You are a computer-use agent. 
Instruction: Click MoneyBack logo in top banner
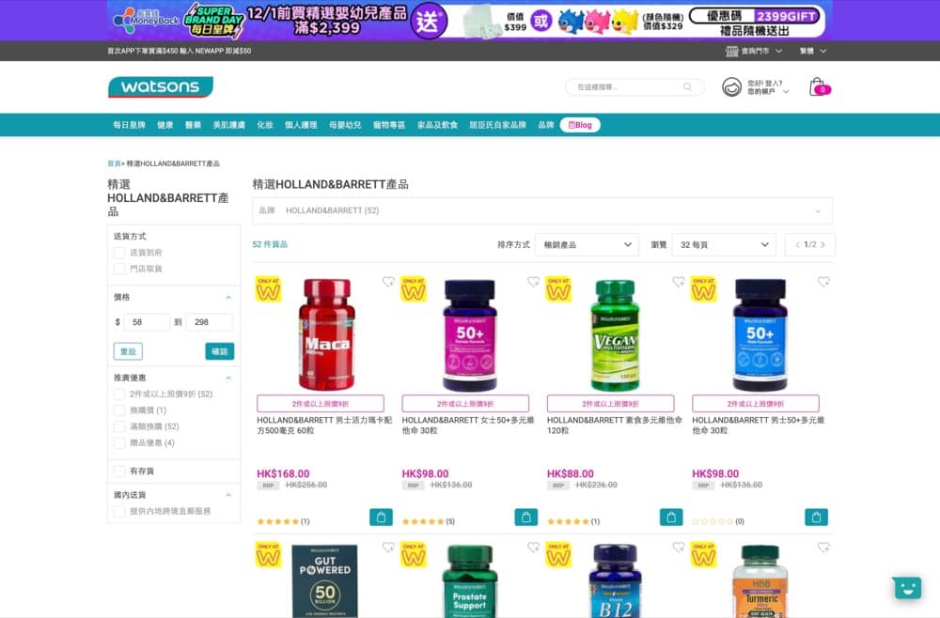147,21
